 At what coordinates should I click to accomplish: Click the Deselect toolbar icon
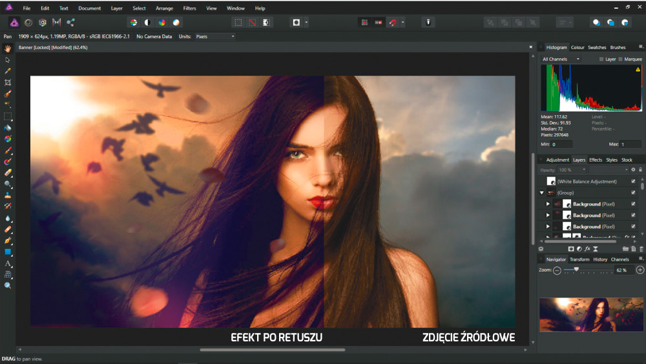252,22
